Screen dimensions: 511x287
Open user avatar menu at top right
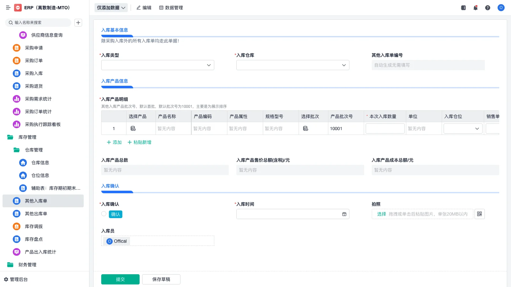[x=501, y=8]
